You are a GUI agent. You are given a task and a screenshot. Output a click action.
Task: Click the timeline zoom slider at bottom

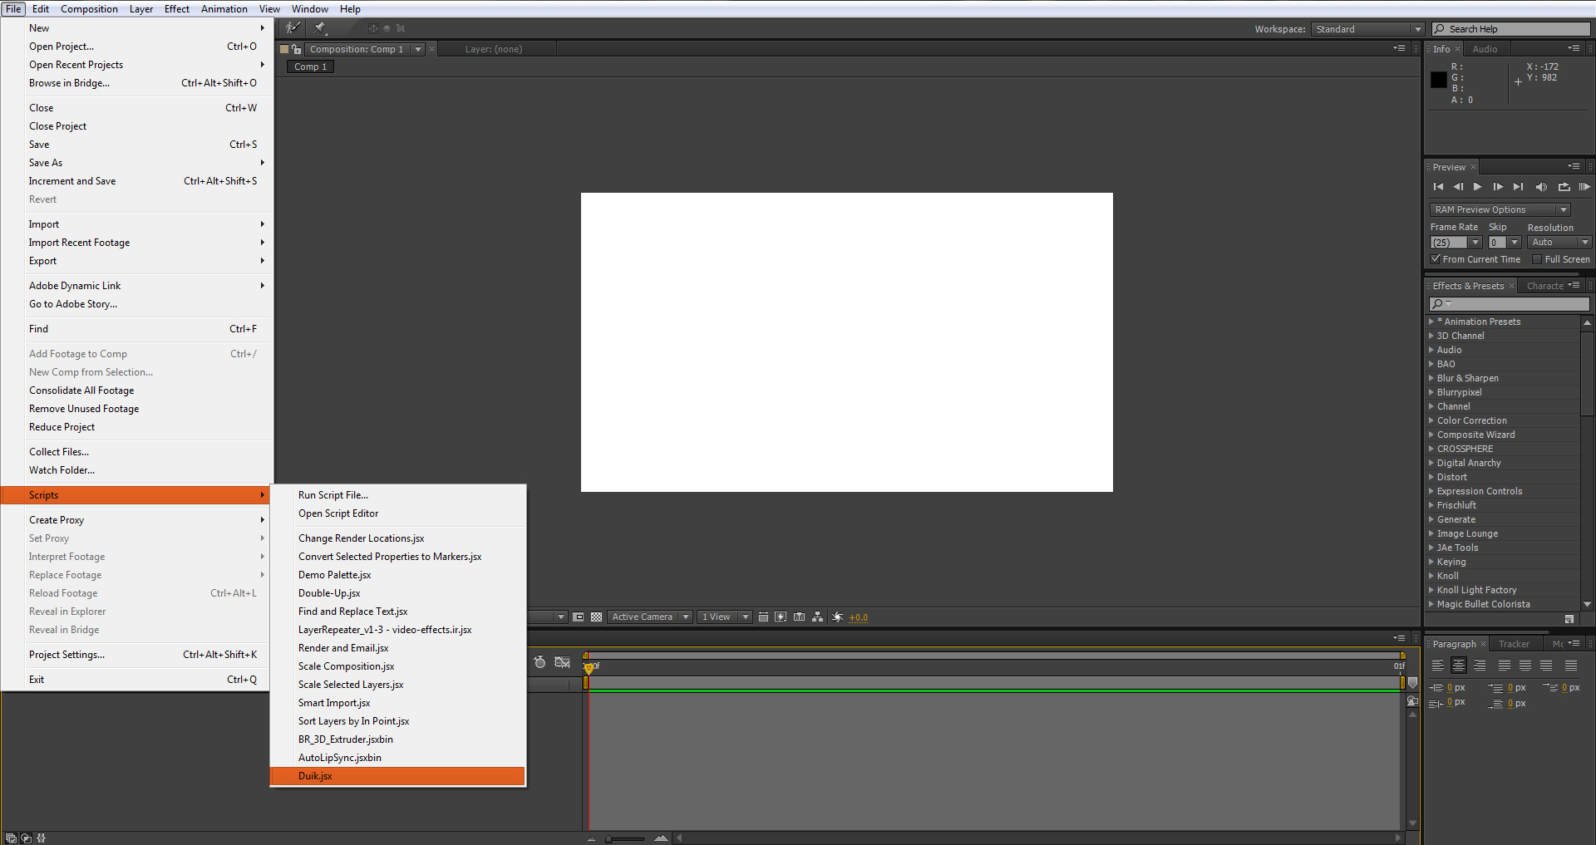625,838
